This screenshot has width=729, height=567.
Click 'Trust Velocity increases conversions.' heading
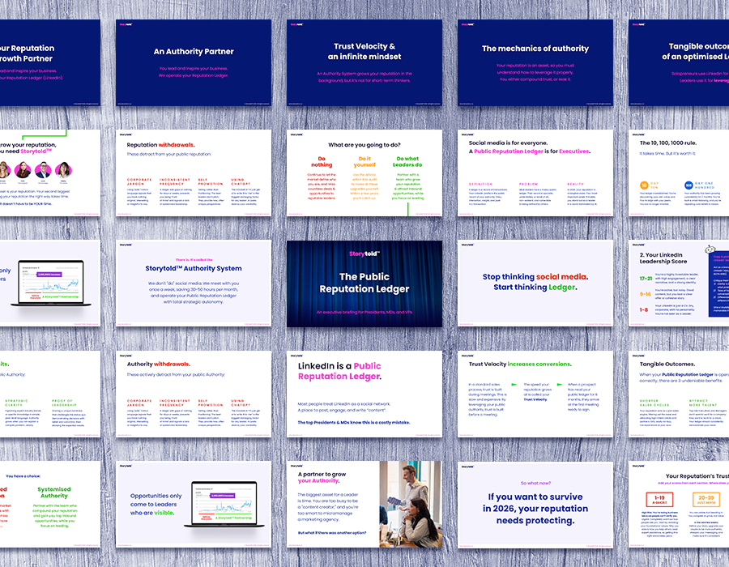coord(520,364)
